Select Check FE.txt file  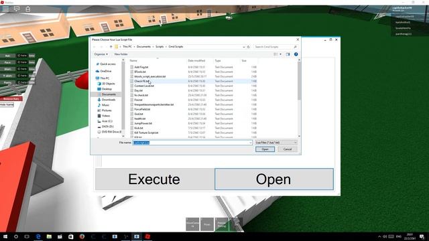coord(141,81)
